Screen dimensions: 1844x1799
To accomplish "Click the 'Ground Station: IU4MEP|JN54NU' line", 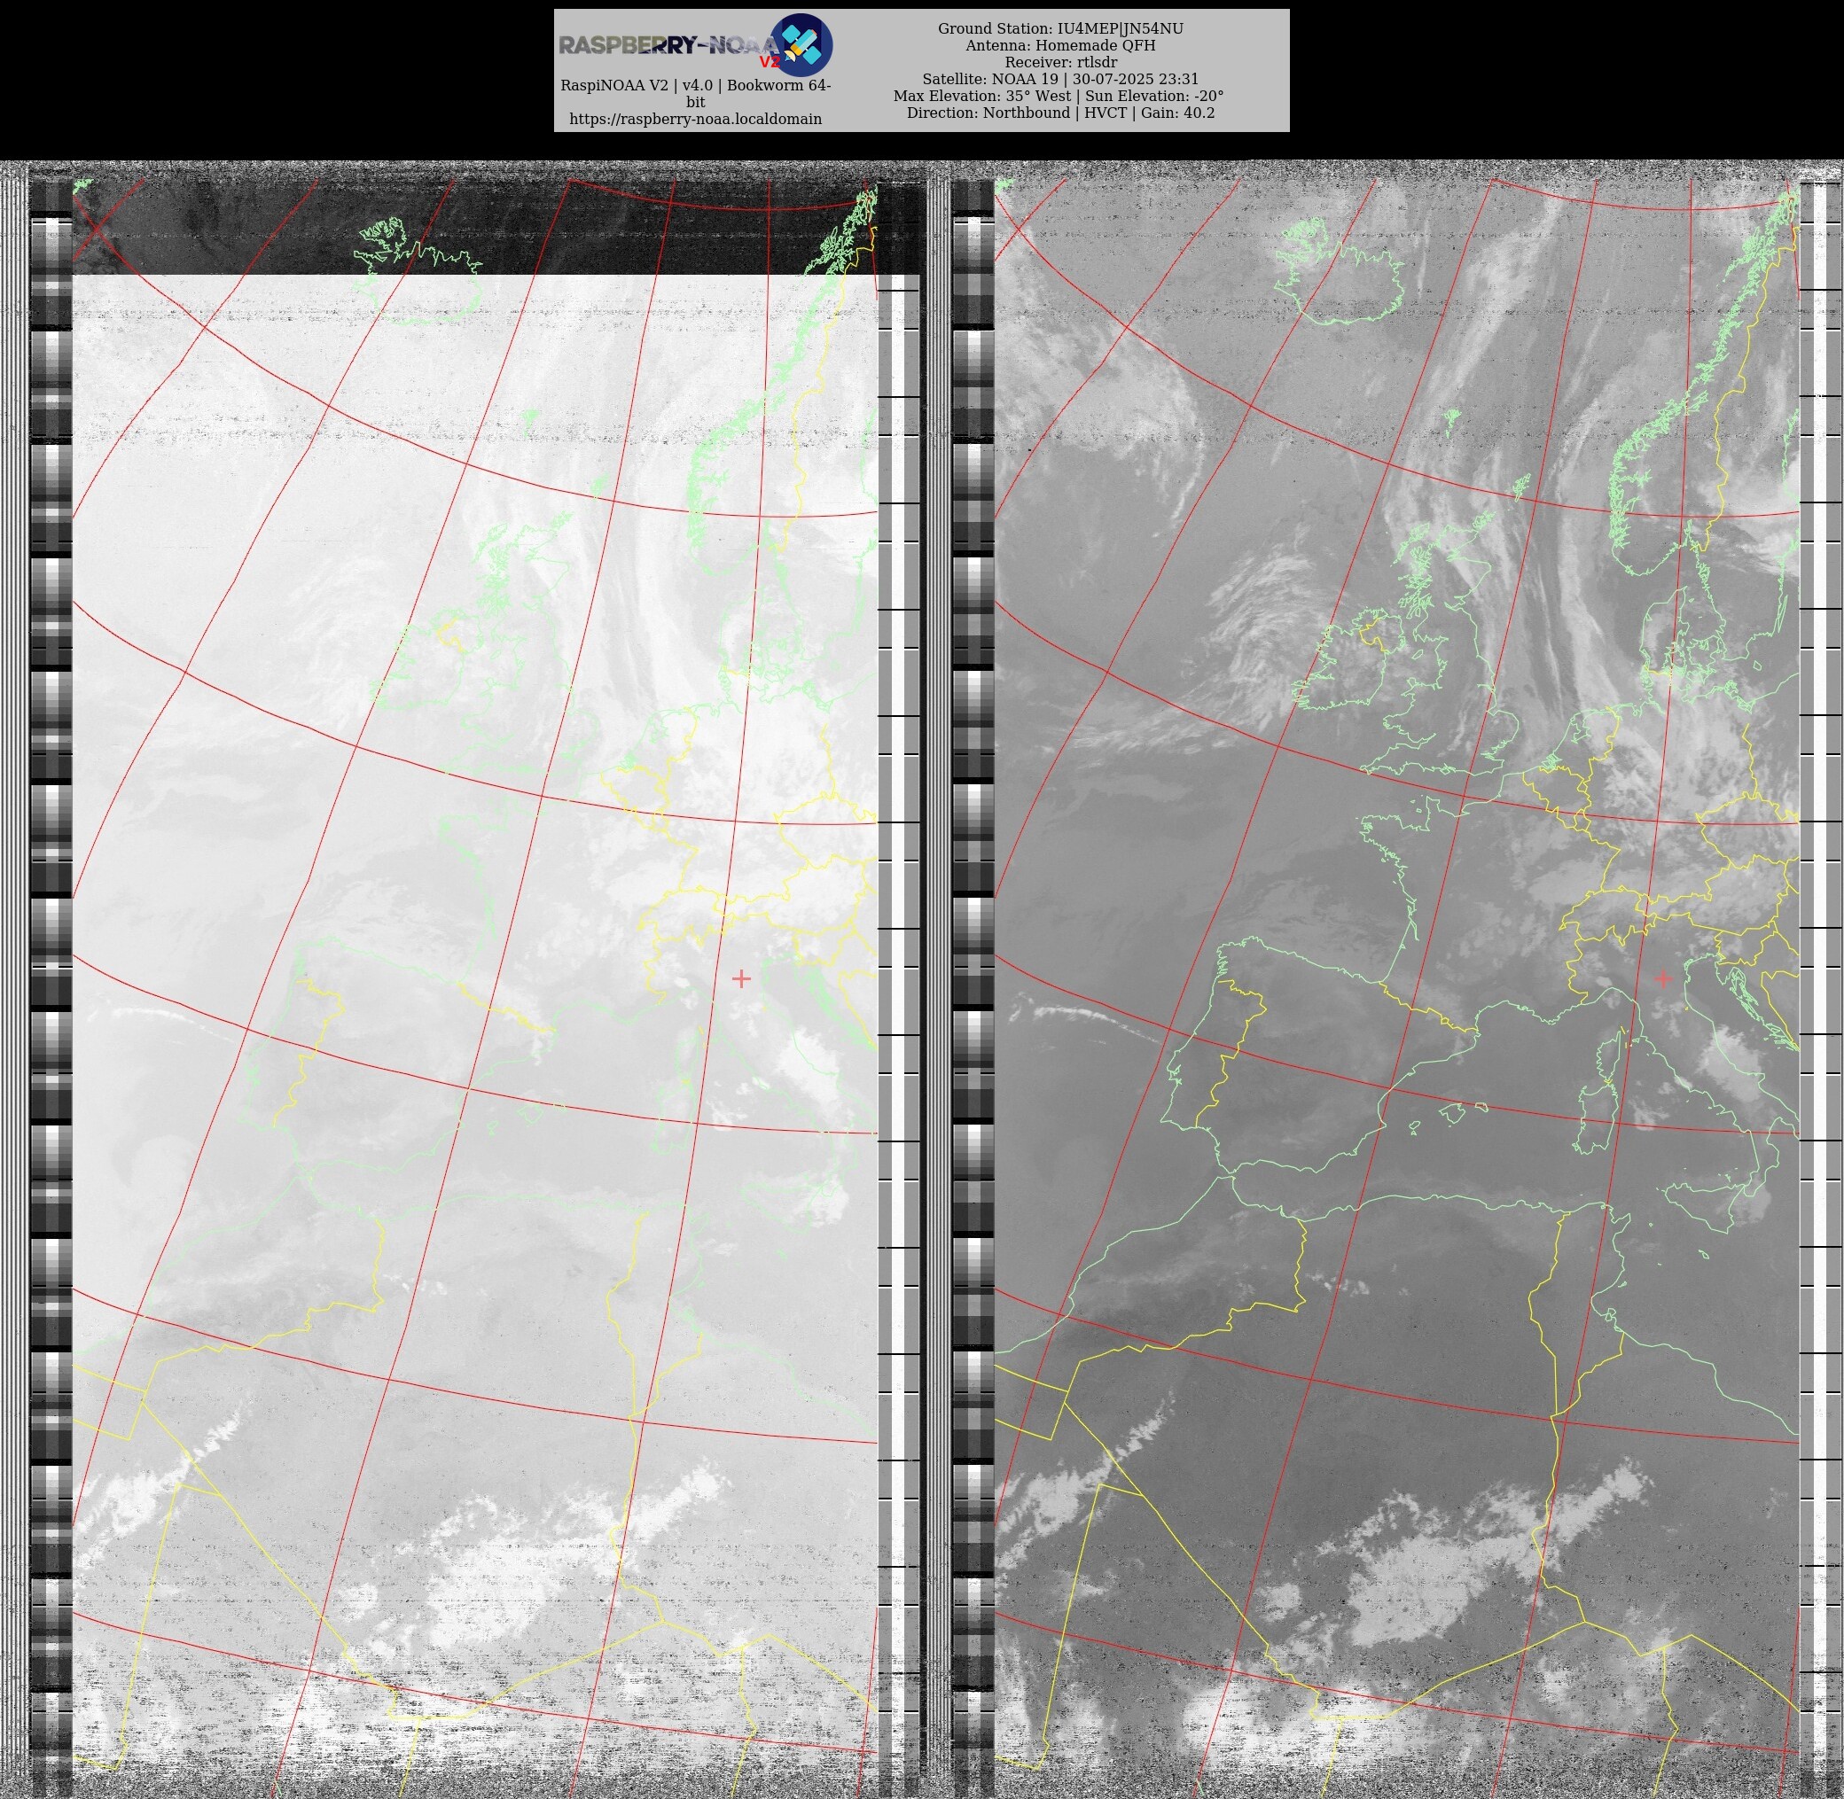I will point(1060,28).
